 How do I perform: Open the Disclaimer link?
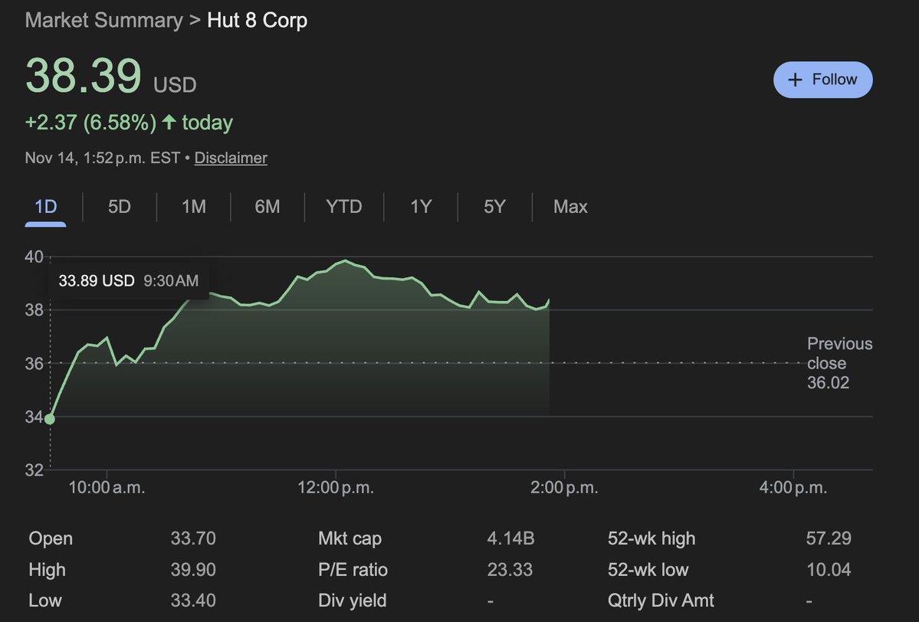pos(231,158)
